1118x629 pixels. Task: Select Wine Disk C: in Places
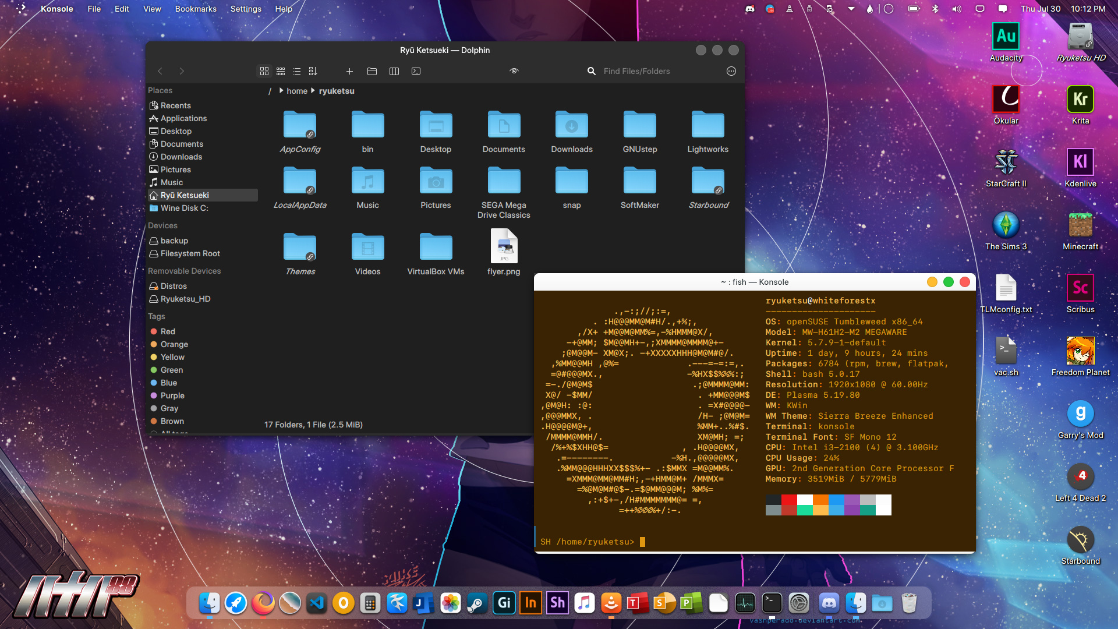[184, 208]
